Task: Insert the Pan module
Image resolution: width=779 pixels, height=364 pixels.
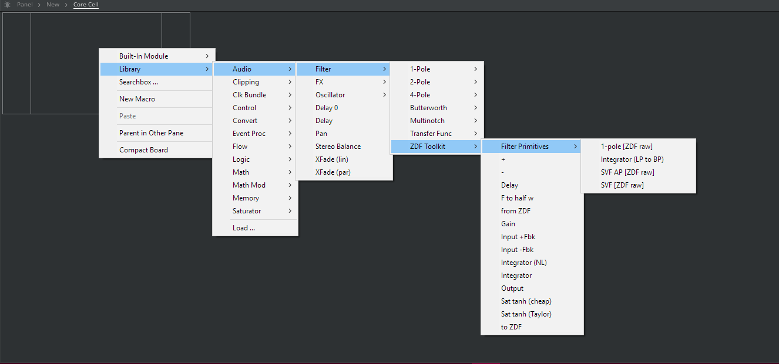Action: pyautogui.click(x=344, y=134)
